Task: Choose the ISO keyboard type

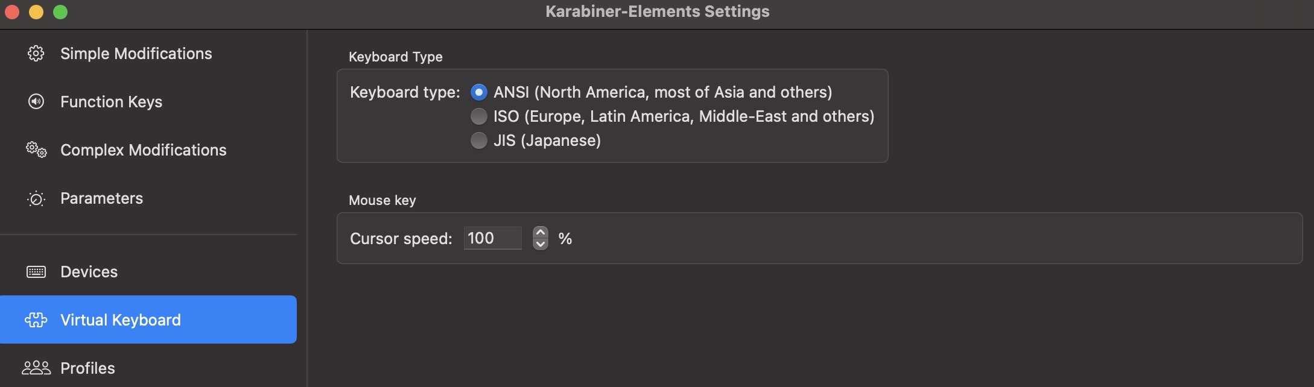Action: click(x=478, y=116)
